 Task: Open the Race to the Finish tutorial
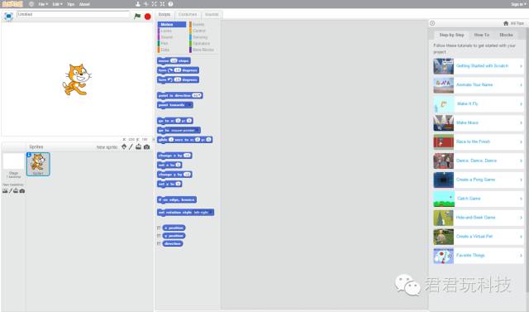coord(478,142)
